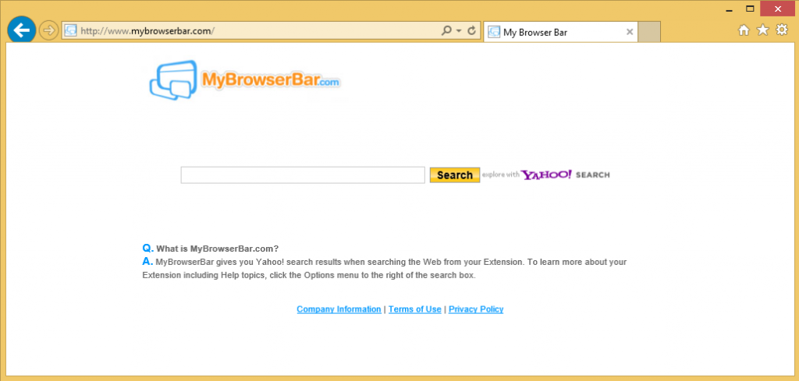Viewport: 799px width, 381px height.
Task: Click the URL text in the address bar
Action: coord(147,31)
